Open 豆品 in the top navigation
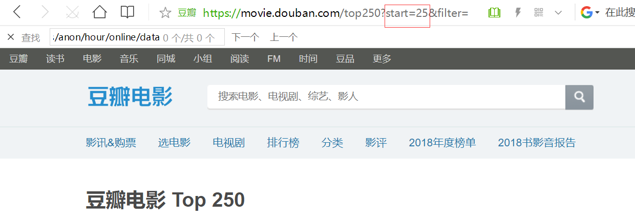The image size is (635, 220). pos(345,59)
